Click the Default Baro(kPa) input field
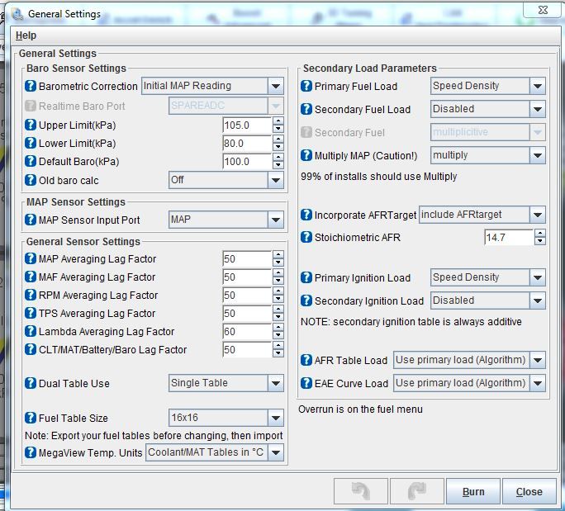 click(247, 162)
